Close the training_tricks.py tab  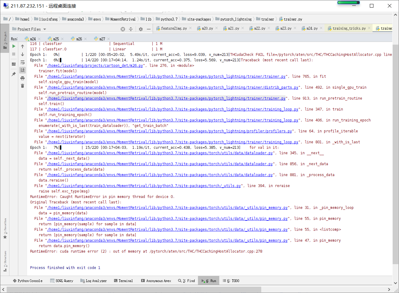tap(369, 28)
